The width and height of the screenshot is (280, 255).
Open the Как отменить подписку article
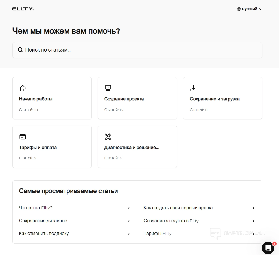[x=44, y=234]
